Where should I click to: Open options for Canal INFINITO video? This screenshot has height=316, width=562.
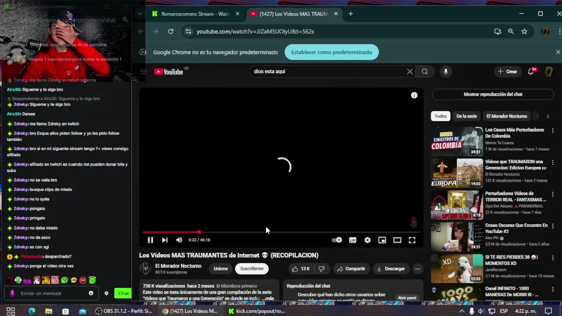553,290
